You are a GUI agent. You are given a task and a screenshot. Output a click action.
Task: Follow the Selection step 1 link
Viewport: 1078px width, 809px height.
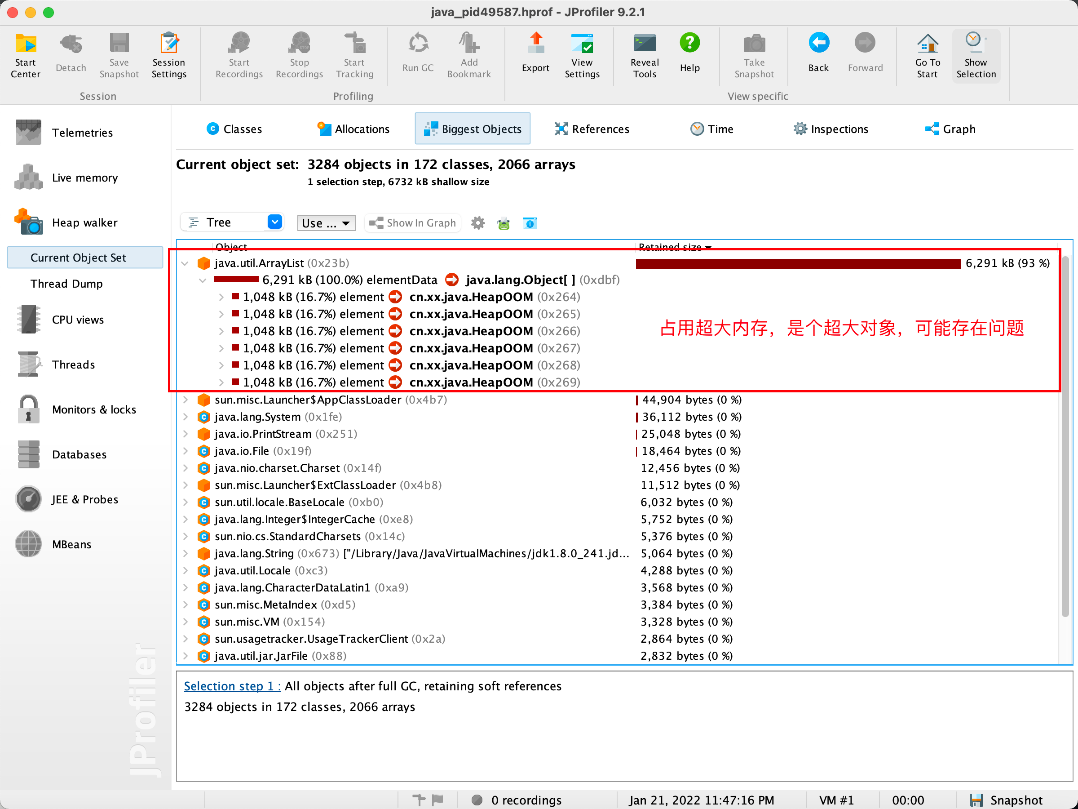click(x=232, y=686)
